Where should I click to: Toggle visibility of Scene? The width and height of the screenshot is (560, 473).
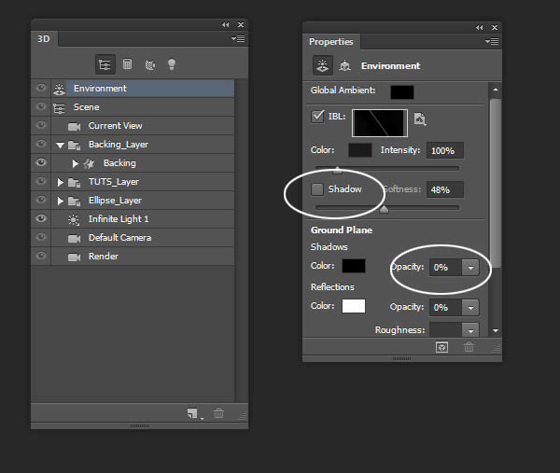tap(41, 106)
